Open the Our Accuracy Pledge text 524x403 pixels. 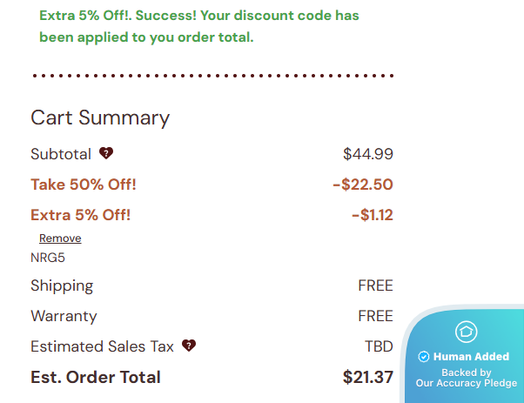[467, 383]
